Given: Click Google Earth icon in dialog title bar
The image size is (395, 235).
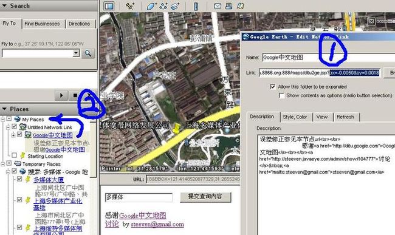Looking at the screenshot, I should [x=246, y=36].
